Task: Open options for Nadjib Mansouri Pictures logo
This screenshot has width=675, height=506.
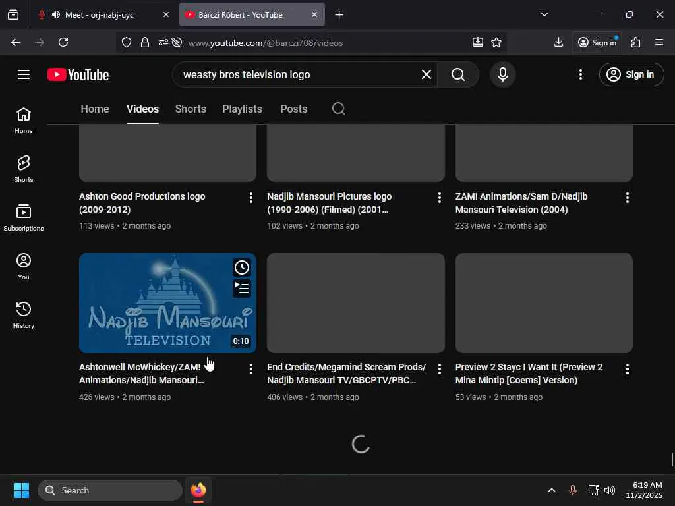Action: 439,198
